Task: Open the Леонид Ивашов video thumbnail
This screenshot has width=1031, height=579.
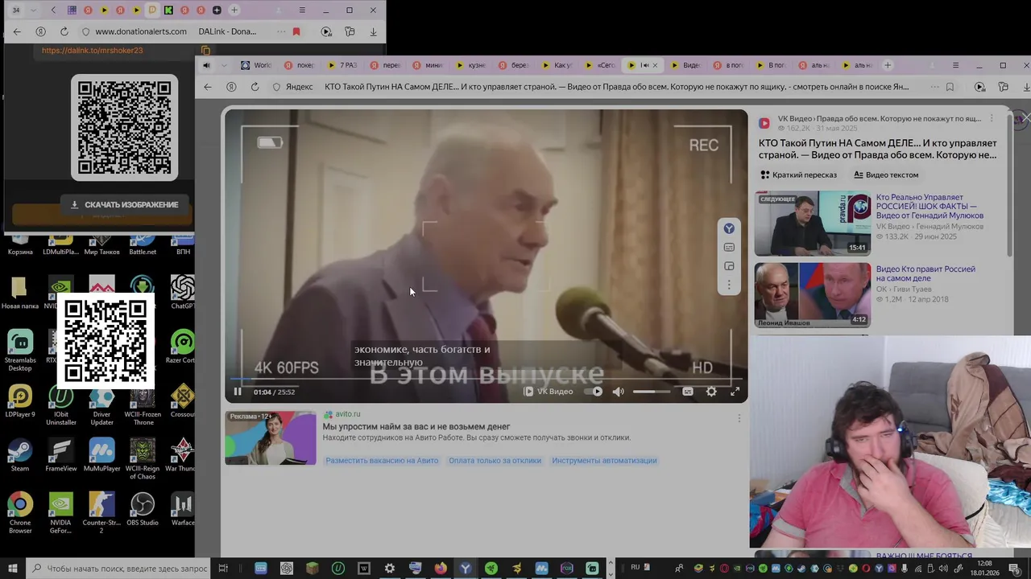Action: coord(812,294)
